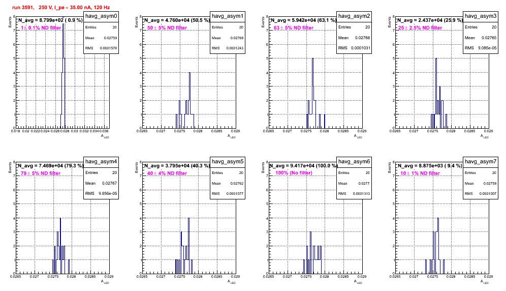The width and height of the screenshot is (506, 291).
Task: Select the havg_asym5 stat box title
Action: pos(228,161)
